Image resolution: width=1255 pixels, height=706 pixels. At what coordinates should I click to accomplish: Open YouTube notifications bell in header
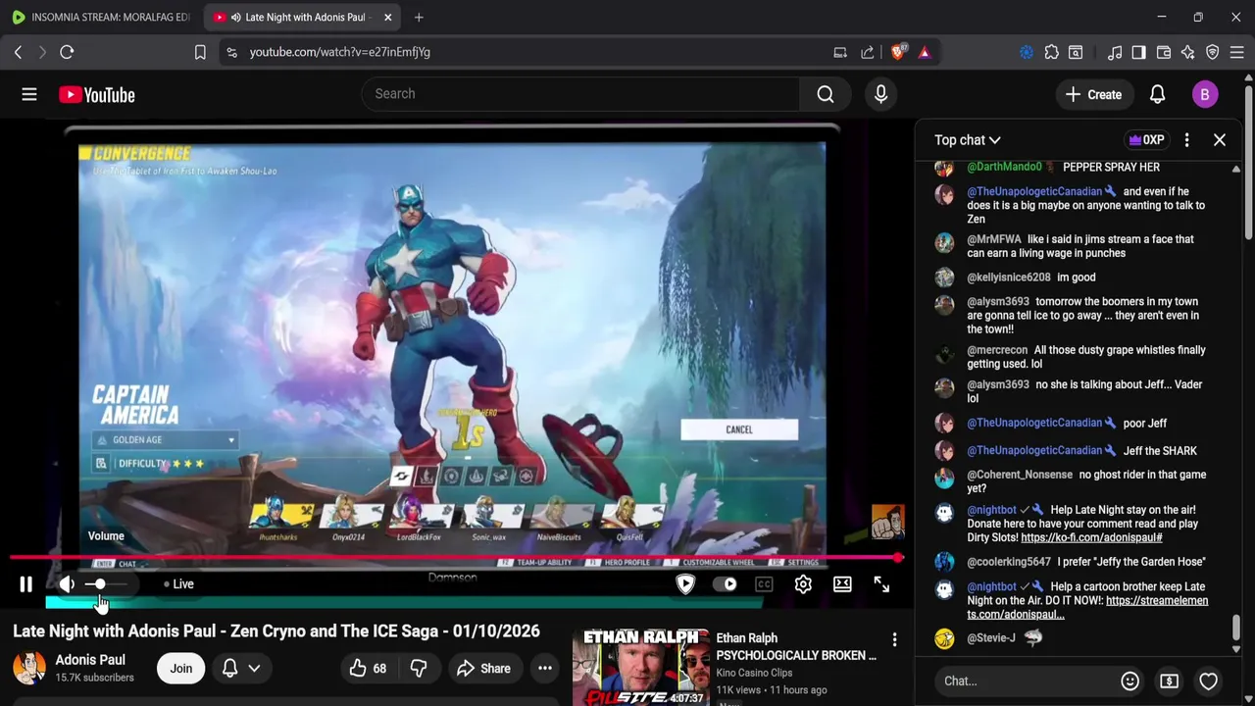click(x=1157, y=94)
